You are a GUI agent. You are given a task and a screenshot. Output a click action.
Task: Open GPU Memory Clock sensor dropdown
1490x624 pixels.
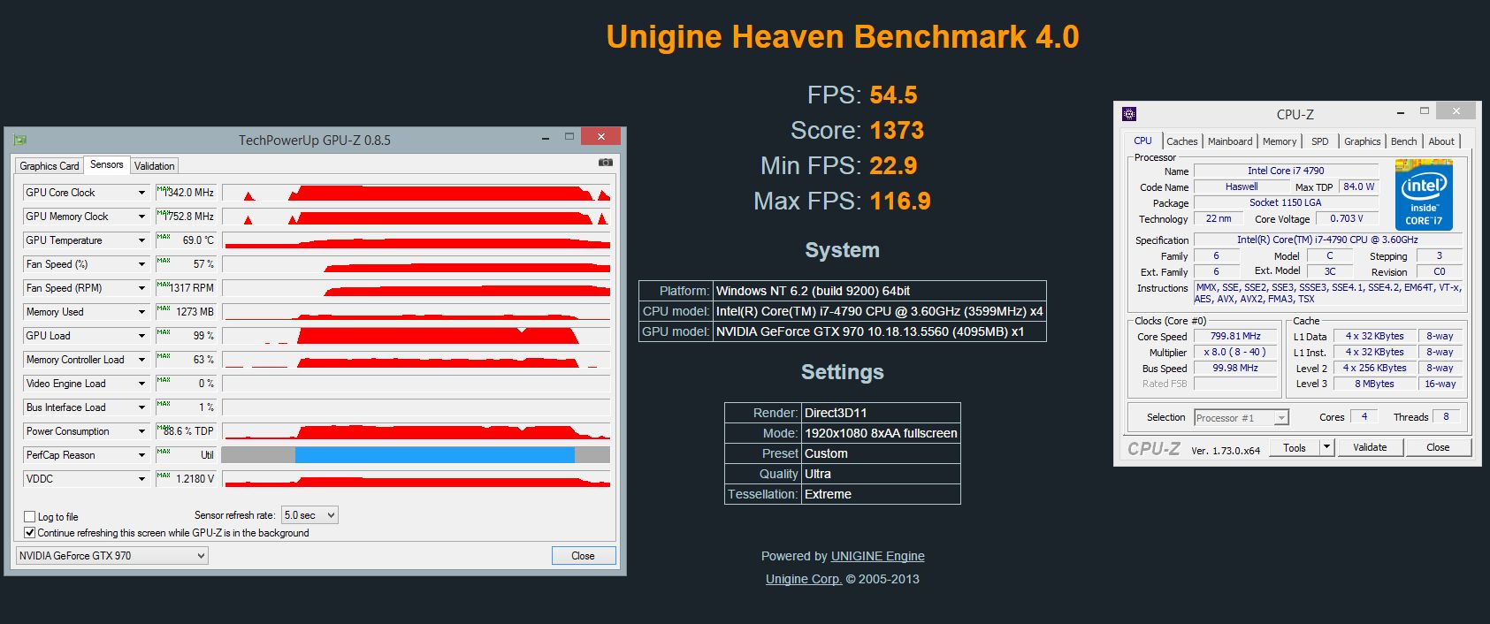pos(141,217)
